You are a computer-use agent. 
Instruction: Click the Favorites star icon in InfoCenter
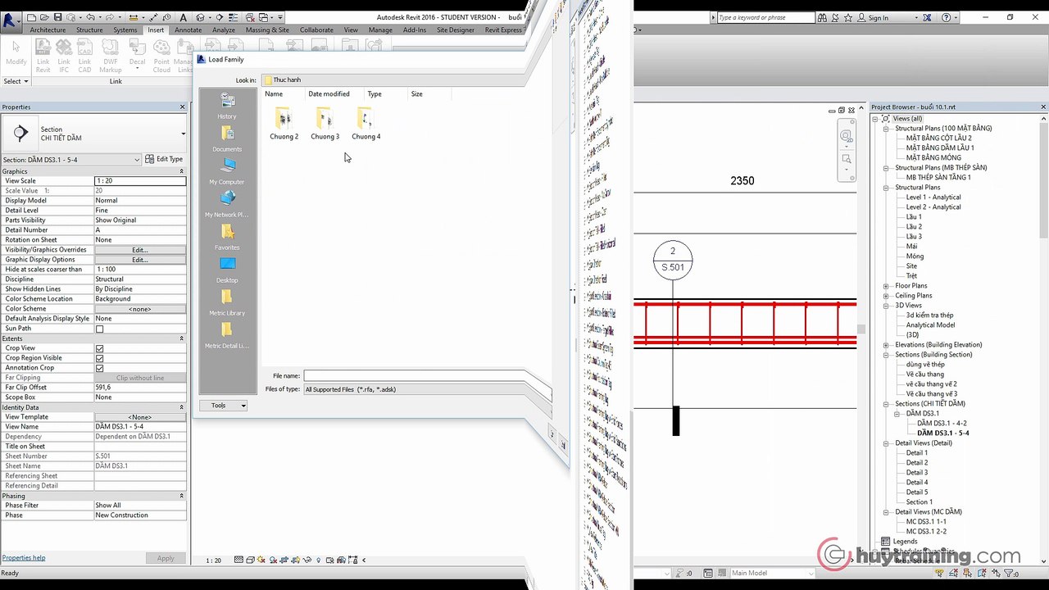point(848,18)
